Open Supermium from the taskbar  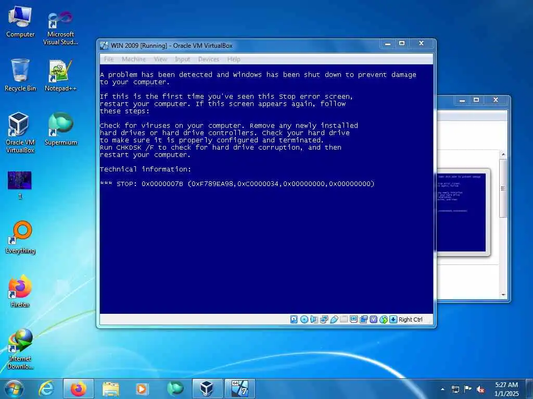[175, 389]
